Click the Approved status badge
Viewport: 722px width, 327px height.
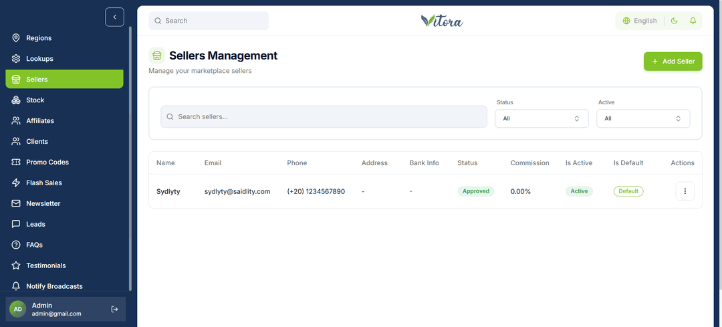pos(476,191)
